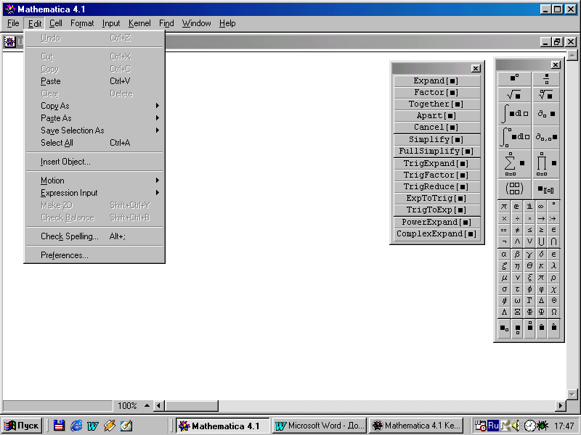Insert summation sigma template
The image size is (581, 435).
515,164
